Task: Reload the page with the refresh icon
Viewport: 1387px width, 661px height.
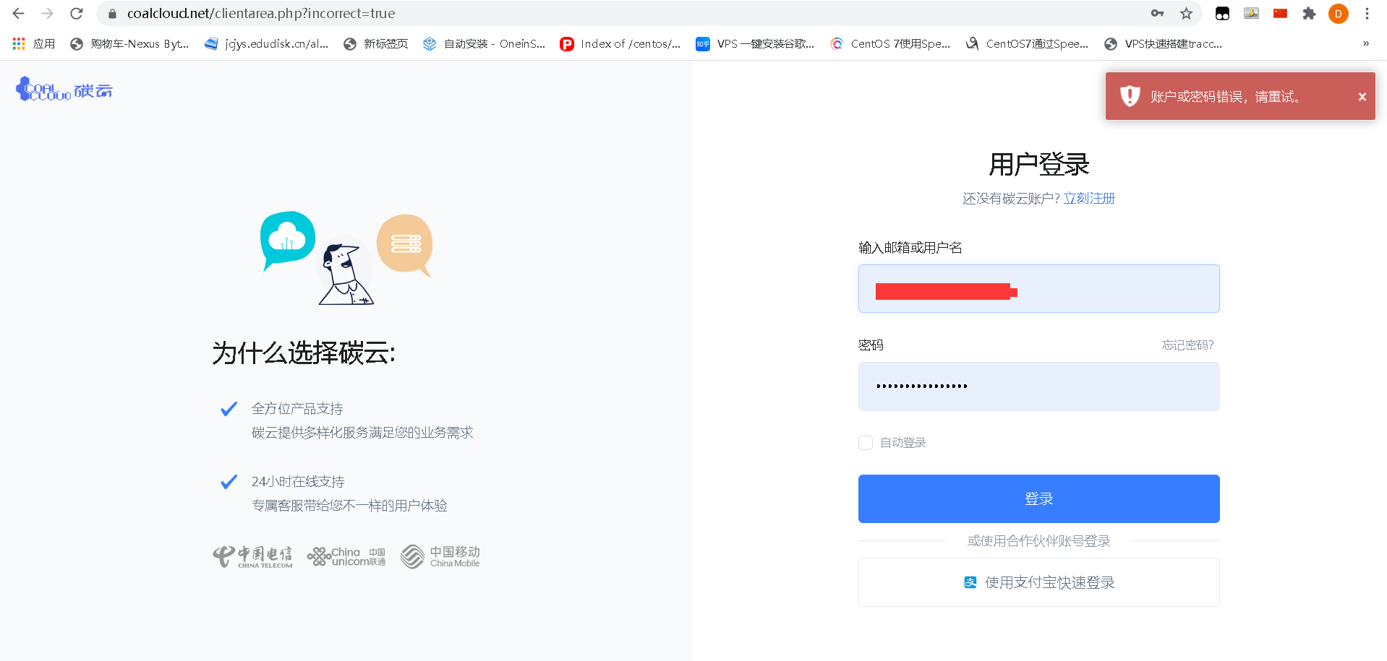Action: (76, 14)
